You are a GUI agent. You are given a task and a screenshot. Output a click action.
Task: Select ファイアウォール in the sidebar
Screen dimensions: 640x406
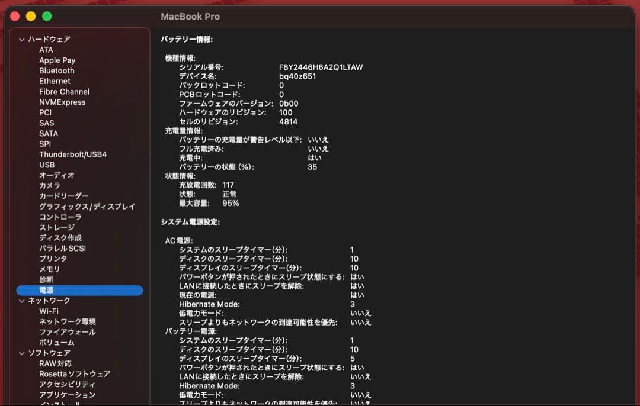coord(68,332)
